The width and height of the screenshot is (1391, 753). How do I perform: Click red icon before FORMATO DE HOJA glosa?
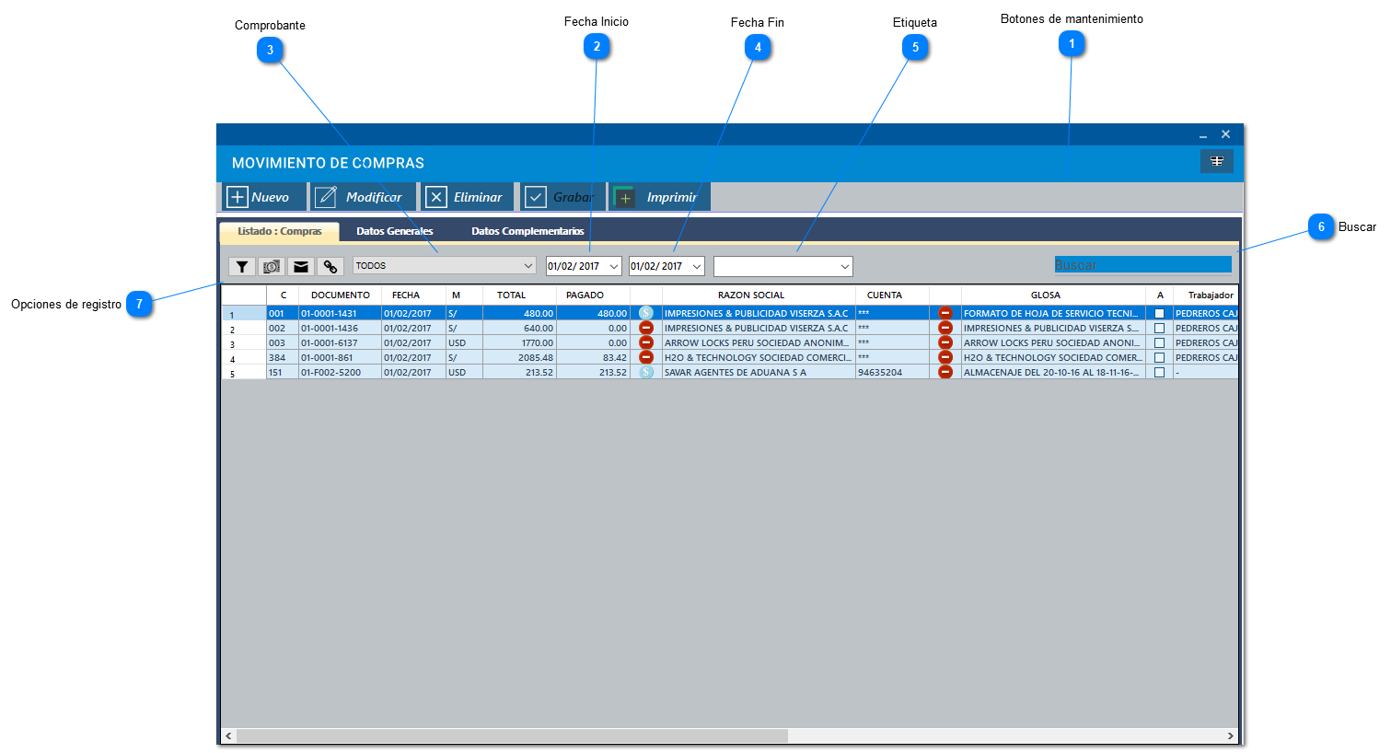(x=945, y=313)
